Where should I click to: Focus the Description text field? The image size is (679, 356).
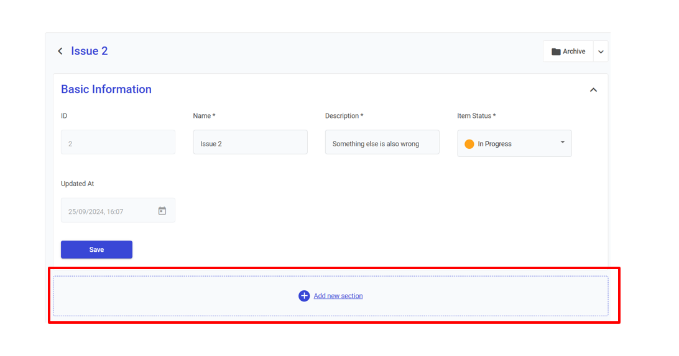[382, 143]
